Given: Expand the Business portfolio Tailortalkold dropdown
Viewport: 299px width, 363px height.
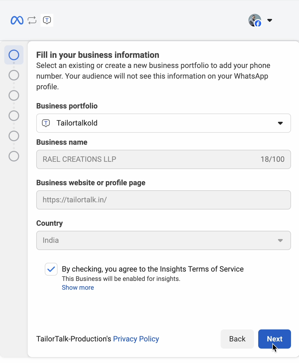Looking at the screenshot, I should pyautogui.click(x=164, y=123).
